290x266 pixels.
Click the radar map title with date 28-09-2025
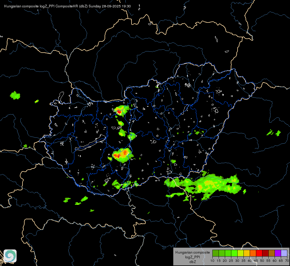point(67,6)
